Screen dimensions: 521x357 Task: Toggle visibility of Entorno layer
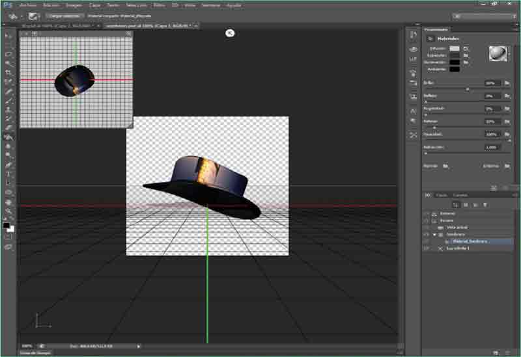tap(427, 213)
